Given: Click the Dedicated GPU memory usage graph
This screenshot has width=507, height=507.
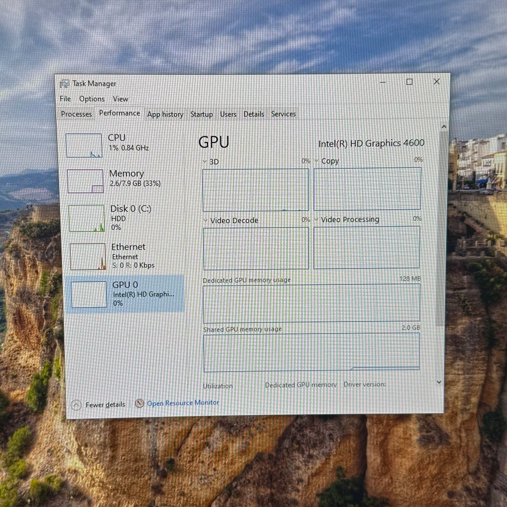Looking at the screenshot, I should coord(312,303).
